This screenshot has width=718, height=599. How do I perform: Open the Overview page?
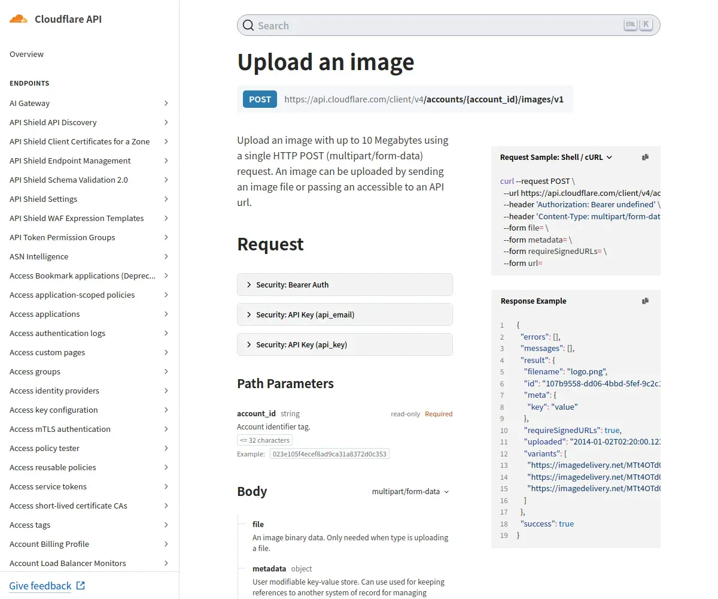click(26, 54)
